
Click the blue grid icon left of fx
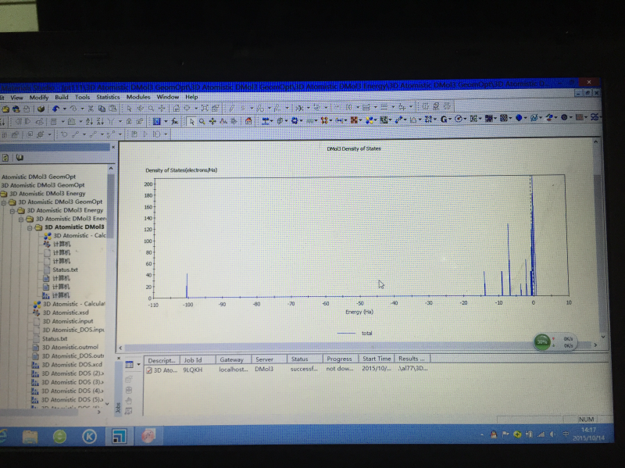coord(157,121)
